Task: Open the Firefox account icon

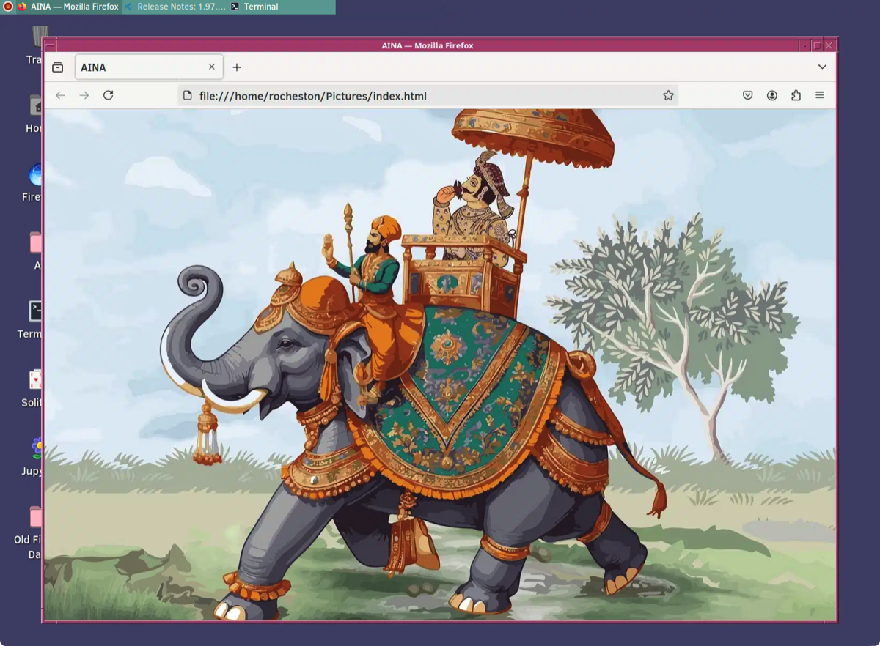Action: click(772, 95)
